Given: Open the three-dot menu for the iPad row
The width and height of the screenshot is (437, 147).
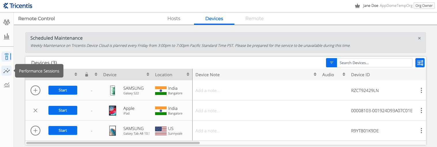Looking at the screenshot, I should (x=421, y=110).
